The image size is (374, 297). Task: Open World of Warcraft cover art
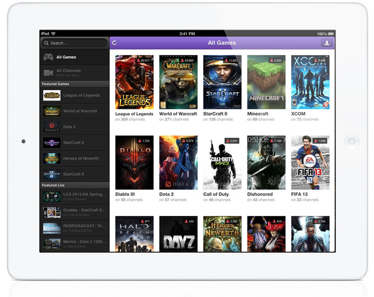(179, 82)
